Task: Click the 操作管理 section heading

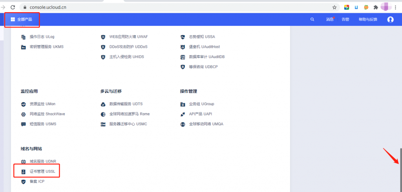Action: tap(188, 91)
